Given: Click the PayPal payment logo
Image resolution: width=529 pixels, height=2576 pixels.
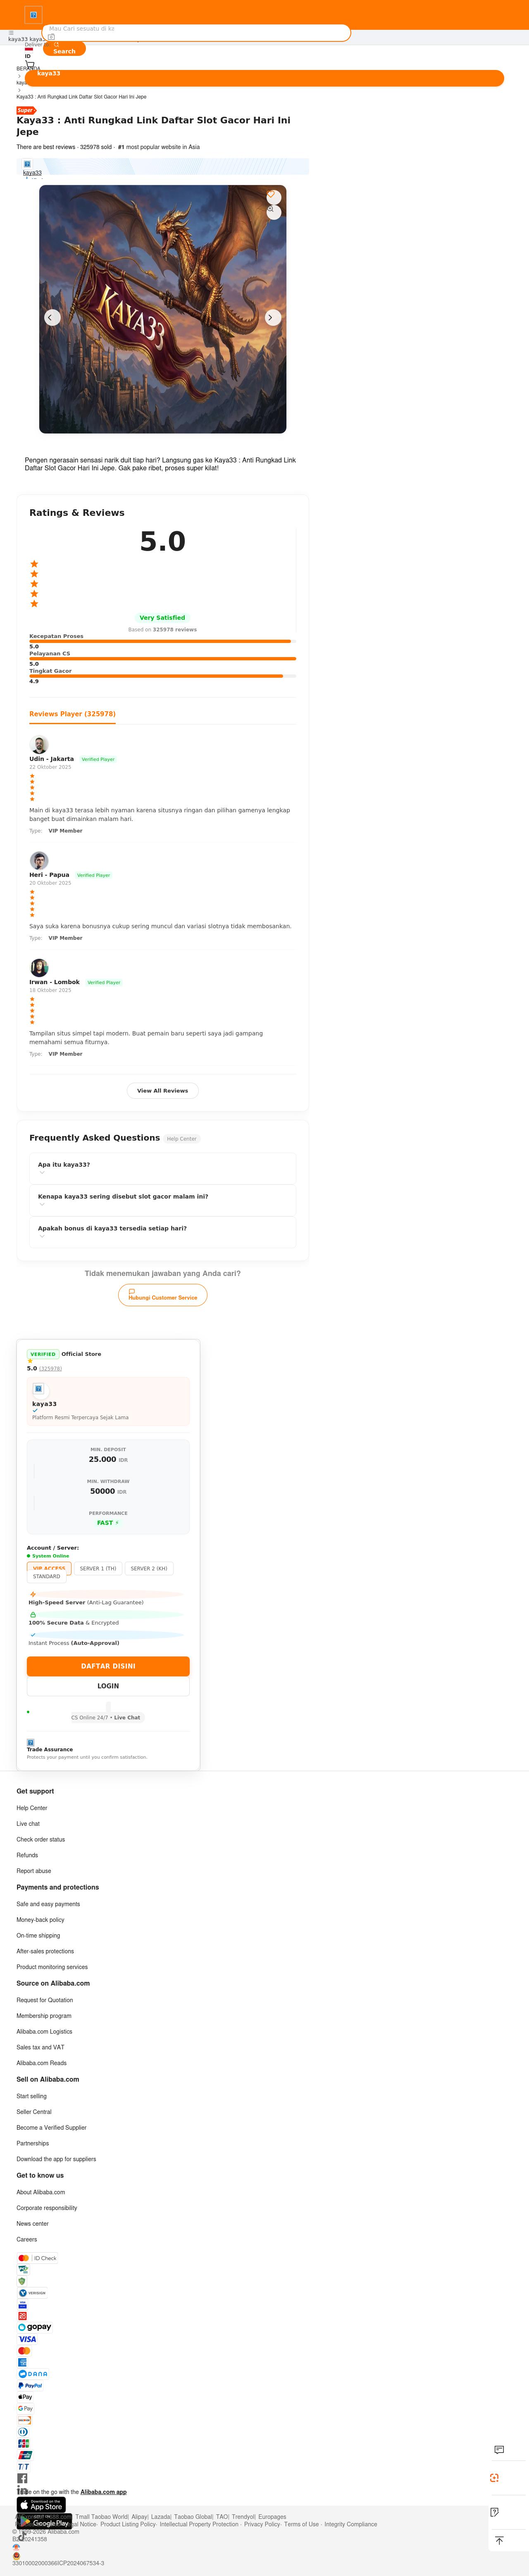Looking at the screenshot, I should (30, 2385).
